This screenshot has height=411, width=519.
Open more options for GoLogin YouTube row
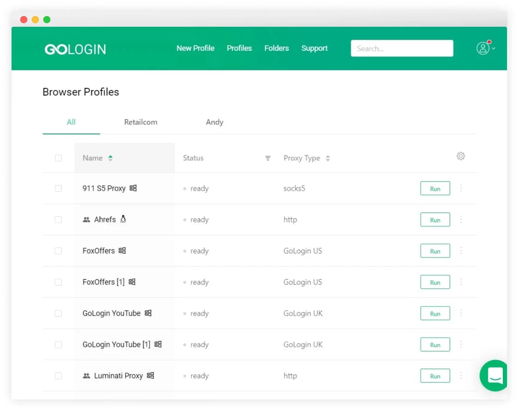click(461, 313)
